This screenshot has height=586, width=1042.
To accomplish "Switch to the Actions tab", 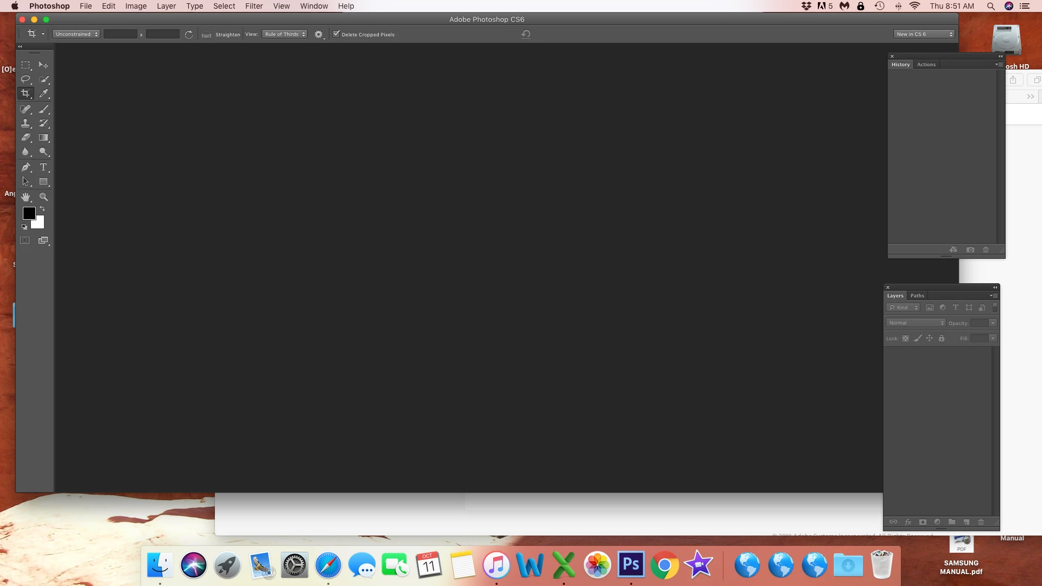I will 926,65.
